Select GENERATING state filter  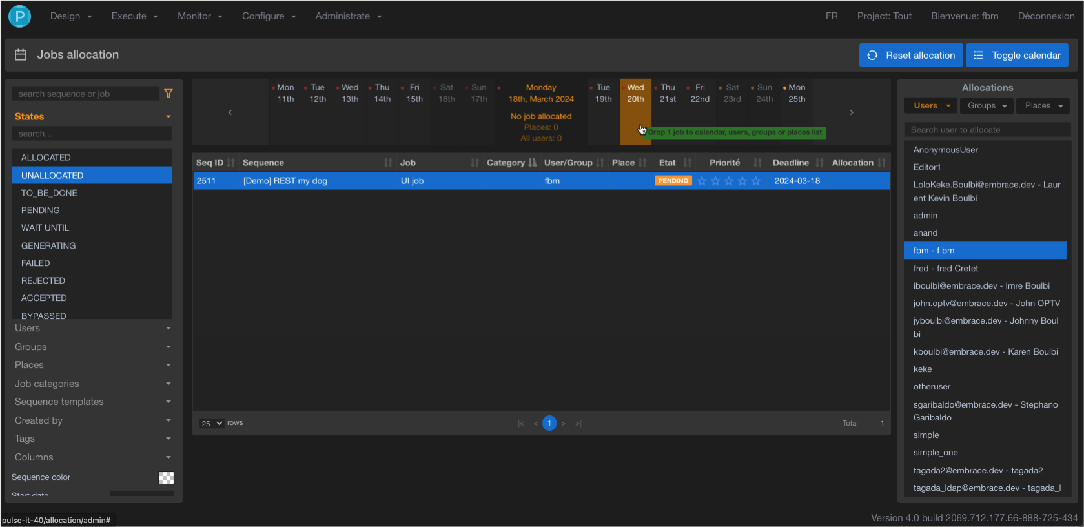click(x=92, y=246)
